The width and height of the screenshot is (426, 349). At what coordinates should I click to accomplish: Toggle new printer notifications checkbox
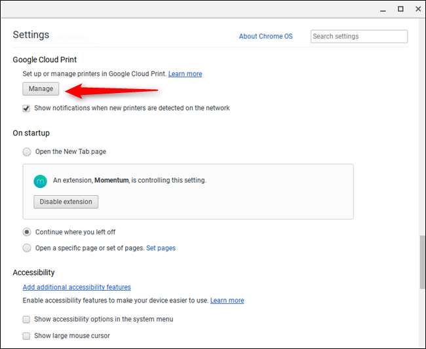coord(27,108)
